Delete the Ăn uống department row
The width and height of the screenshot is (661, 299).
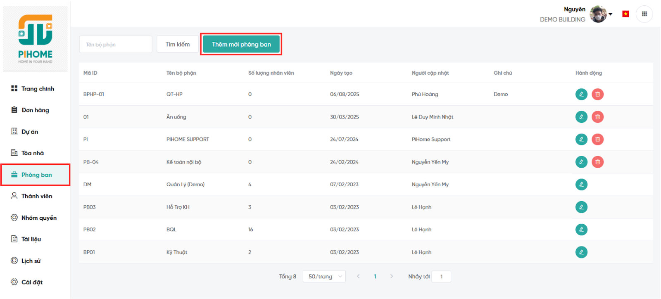click(x=597, y=117)
